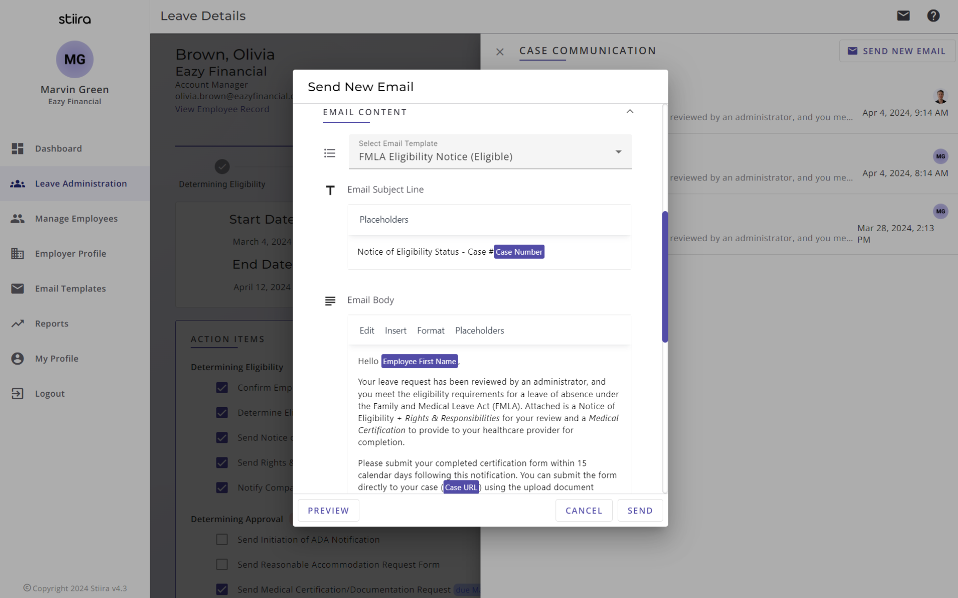
Task: Collapse the Email Content section
Action: coord(630,112)
